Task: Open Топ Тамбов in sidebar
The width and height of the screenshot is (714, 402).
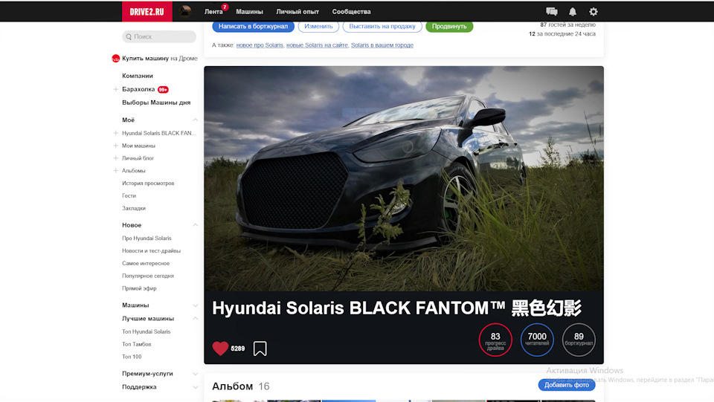Action: tap(137, 344)
